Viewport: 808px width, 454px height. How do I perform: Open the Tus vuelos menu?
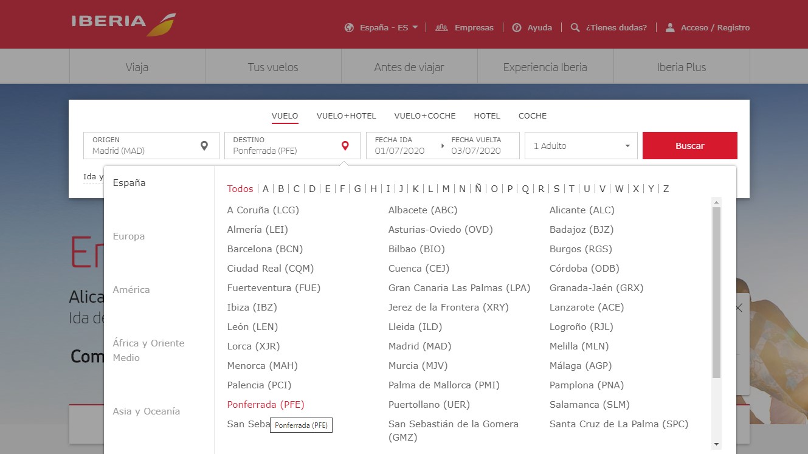(273, 67)
